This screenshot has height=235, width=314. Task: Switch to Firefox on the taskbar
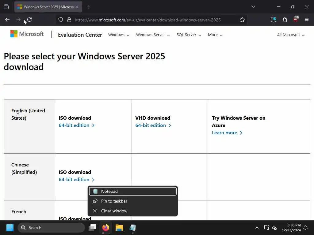click(x=106, y=228)
